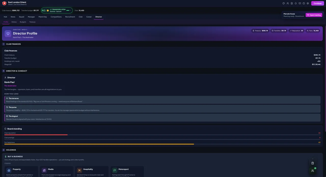
Task: Open the Recruitment tab
Action: click(70, 17)
